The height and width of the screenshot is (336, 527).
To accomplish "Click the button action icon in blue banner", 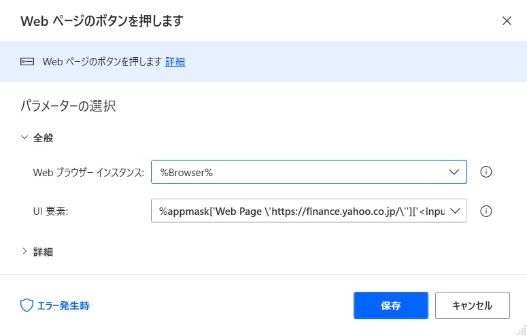I will click(x=27, y=61).
